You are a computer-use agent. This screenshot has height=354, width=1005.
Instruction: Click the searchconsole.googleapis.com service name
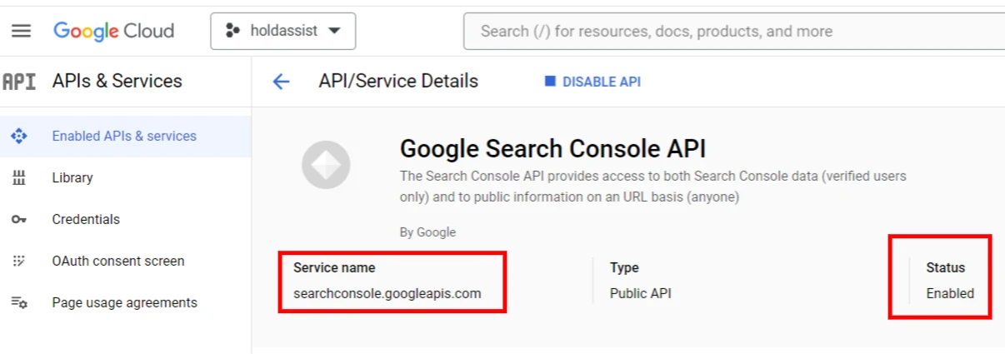click(x=387, y=293)
